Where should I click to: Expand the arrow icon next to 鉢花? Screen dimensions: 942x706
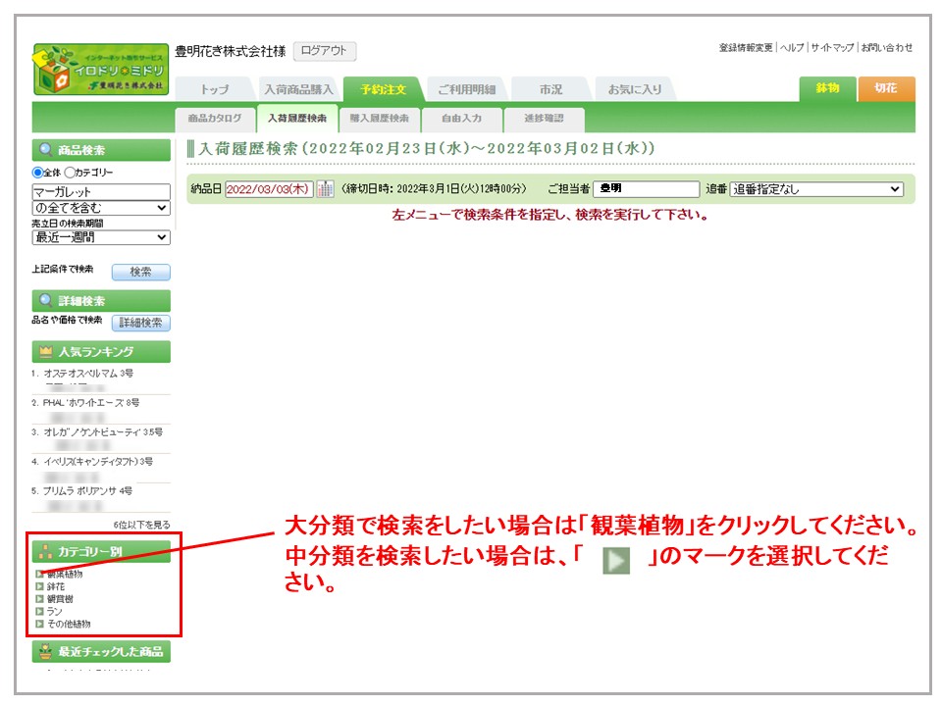coord(39,586)
